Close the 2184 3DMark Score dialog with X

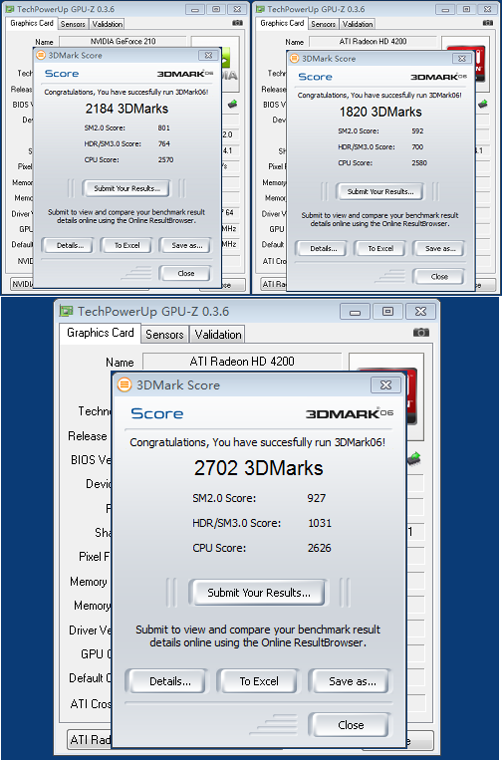click(208, 55)
